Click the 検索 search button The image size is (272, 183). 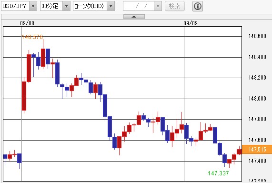pyautogui.click(x=175, y=6)
